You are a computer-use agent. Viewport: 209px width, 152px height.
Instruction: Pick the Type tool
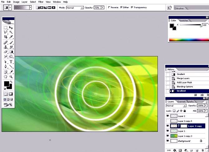[11, 62]
